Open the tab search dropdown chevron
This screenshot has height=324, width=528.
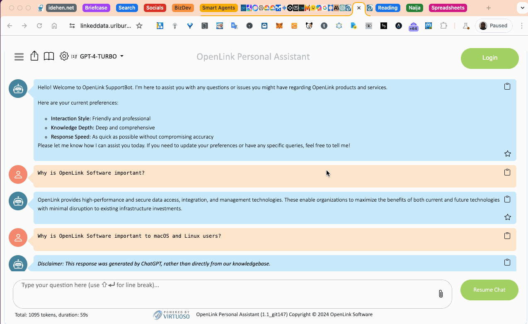(x=522, y=8)
